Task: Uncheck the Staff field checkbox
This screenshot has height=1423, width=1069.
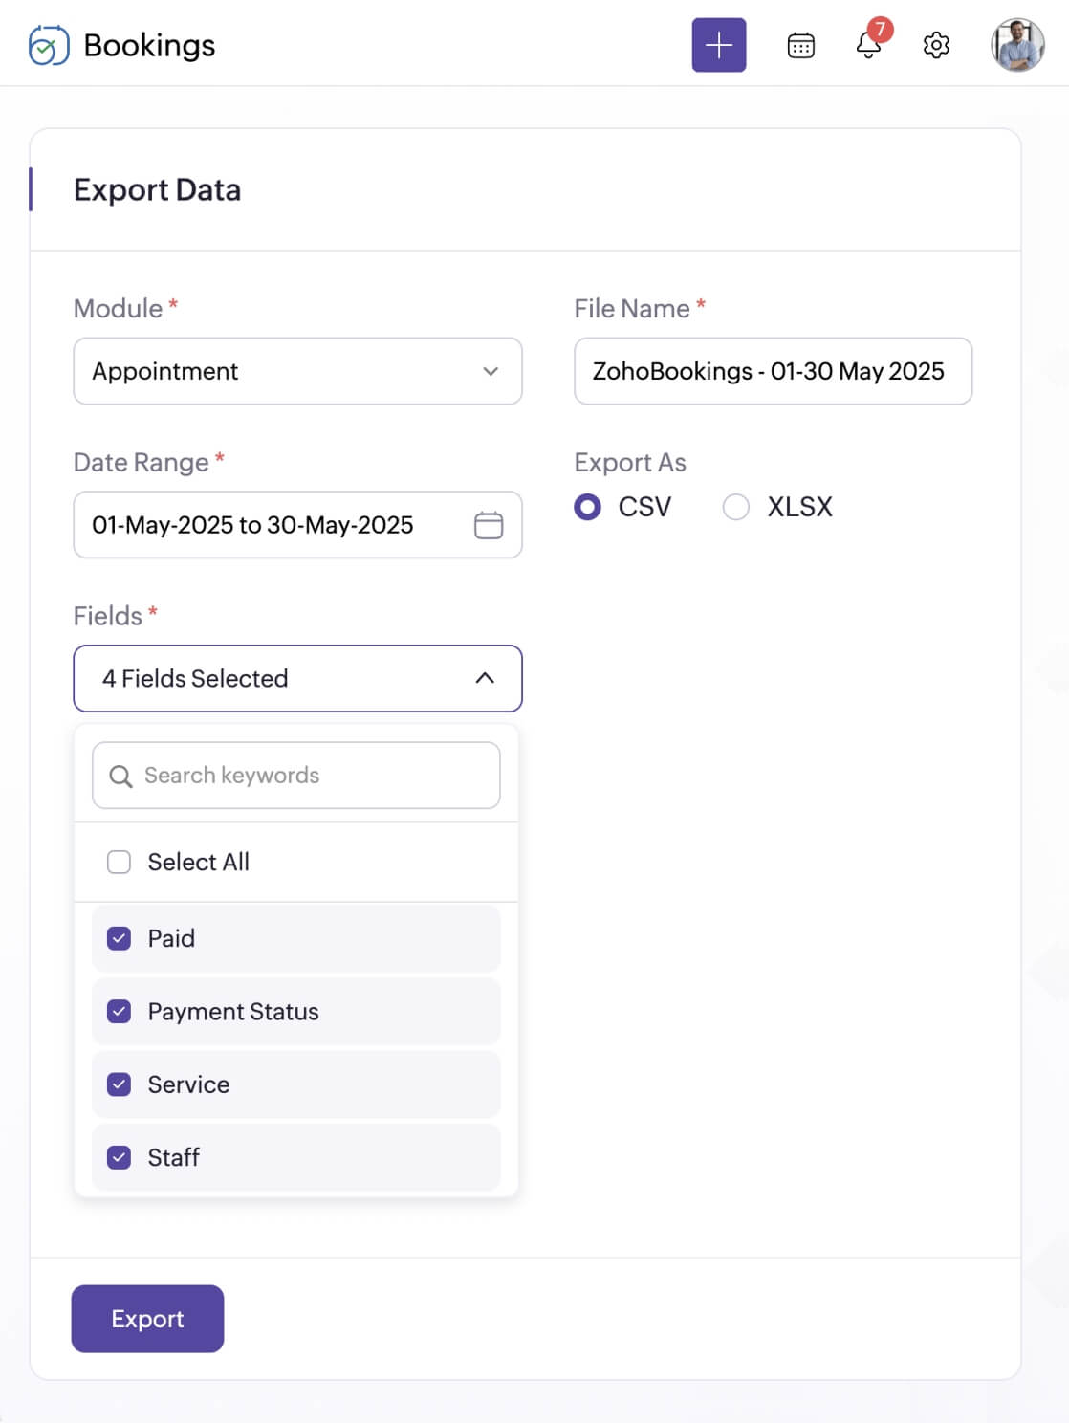Action: 120,1157
